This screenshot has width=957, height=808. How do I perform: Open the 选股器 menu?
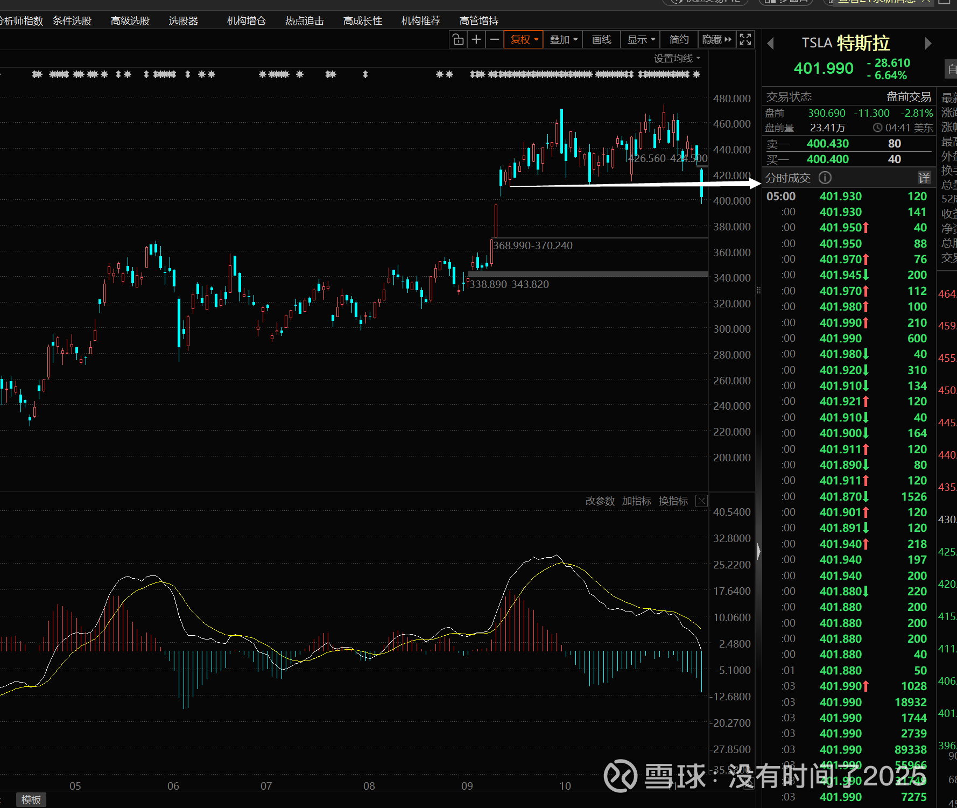click(x=184, y=21)
